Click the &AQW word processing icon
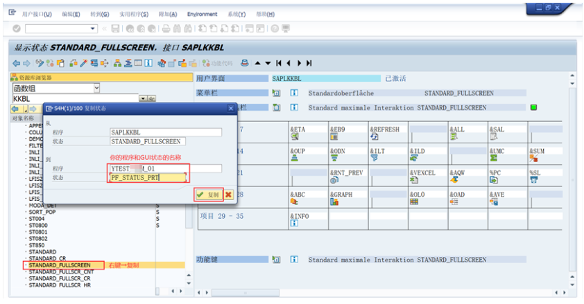The image size is (584, 304). point(454,180)
